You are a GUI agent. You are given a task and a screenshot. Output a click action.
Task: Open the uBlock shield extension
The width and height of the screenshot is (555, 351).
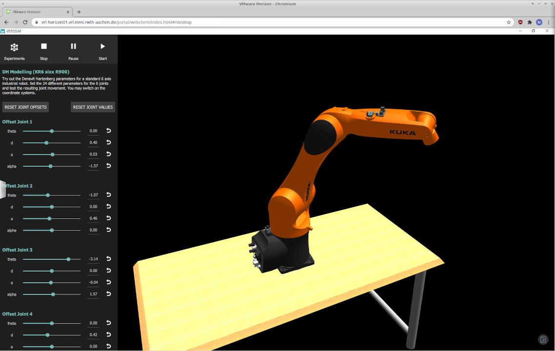coord(520,22)
